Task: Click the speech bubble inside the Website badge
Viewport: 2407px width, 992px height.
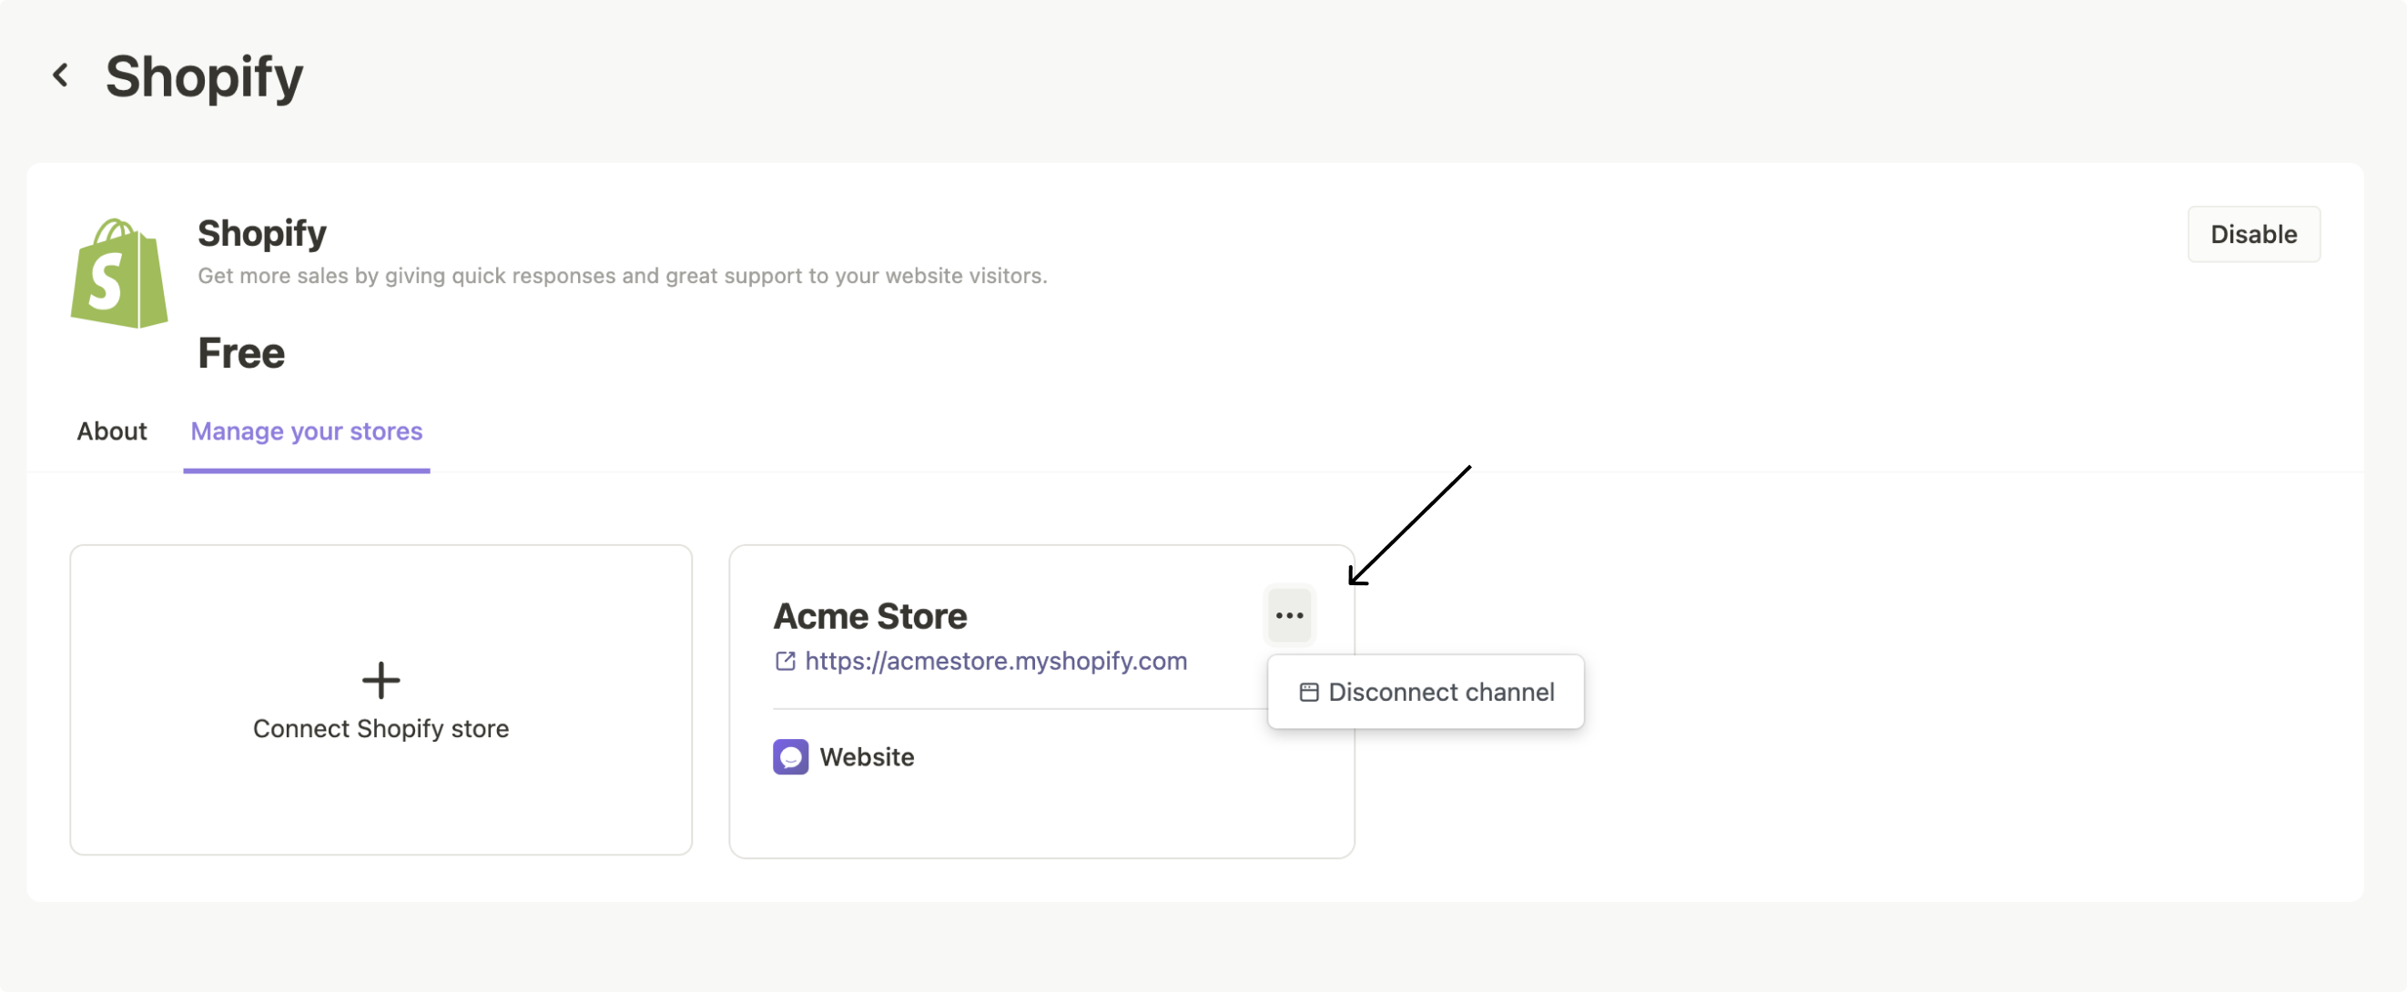Action: pos(789,756)
